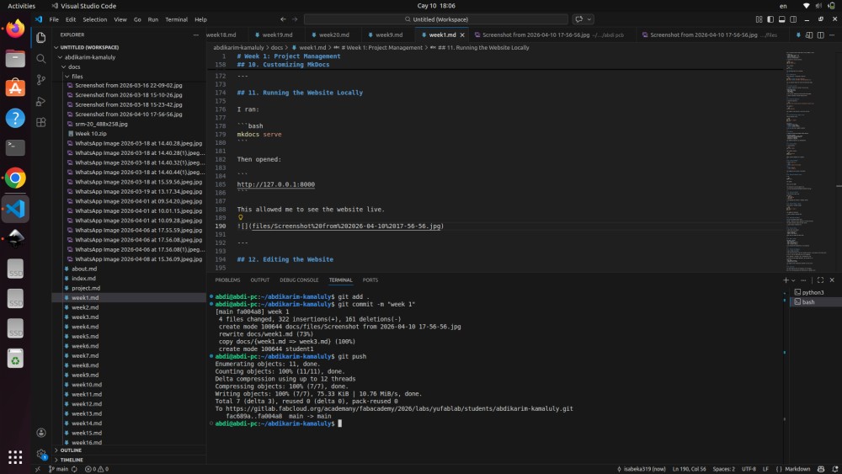
Task: Open the launch profile dropdown beside new terminal
Action: (x=793, y=280)
